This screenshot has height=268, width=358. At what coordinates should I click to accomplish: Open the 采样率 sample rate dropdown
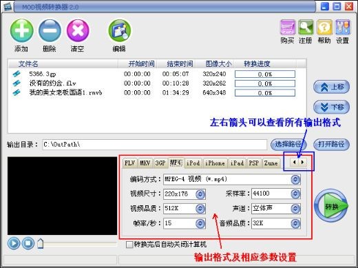[295, 194]
